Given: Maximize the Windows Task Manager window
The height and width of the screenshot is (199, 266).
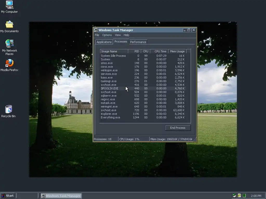Looking at the screenshot, I should [189, 30].
